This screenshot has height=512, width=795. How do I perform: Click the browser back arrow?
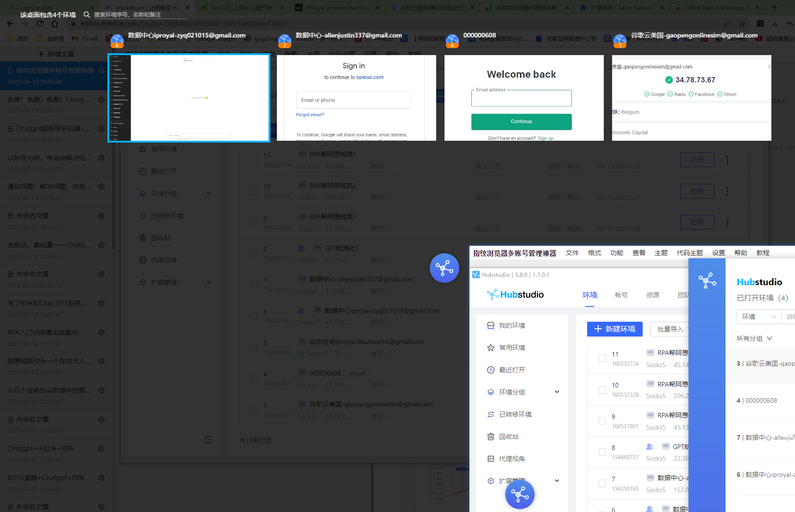coord(10,24)
